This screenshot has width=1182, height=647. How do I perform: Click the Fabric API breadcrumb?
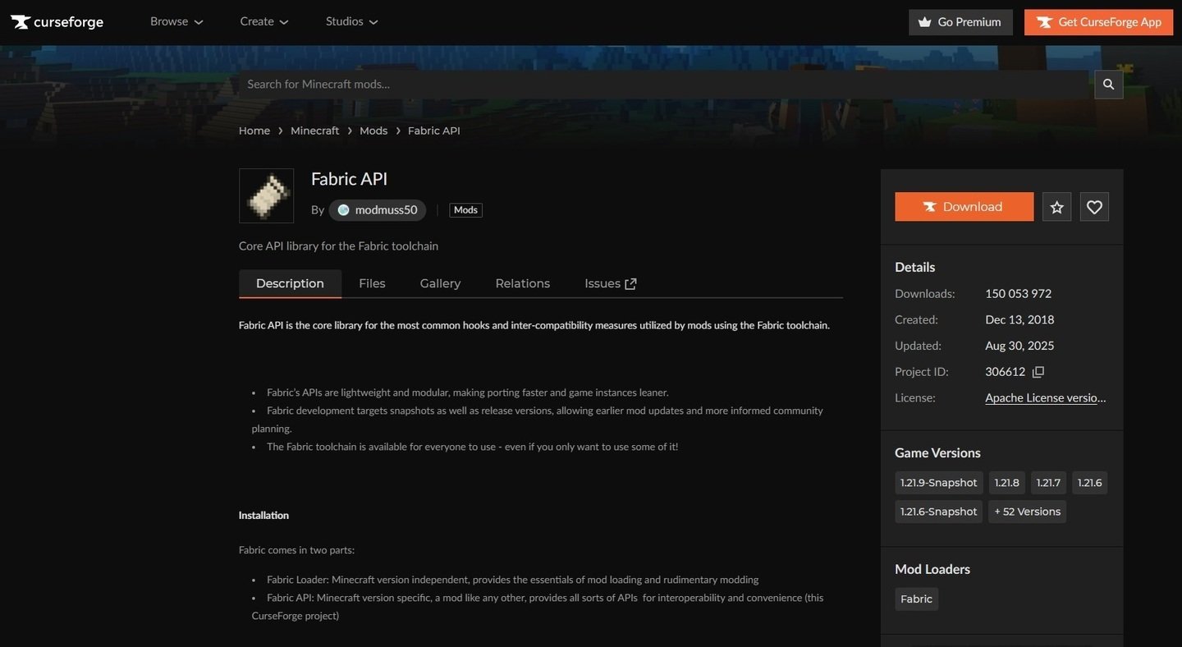point(434,131)
